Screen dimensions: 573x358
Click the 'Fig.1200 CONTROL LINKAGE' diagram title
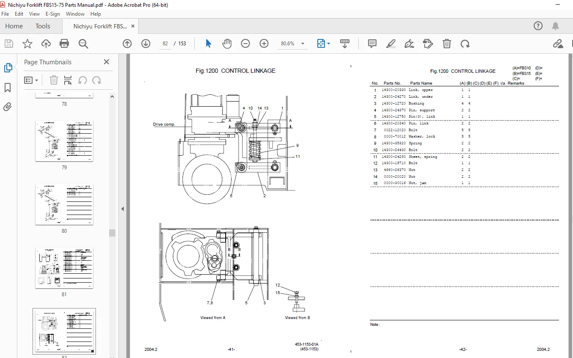coord(235,71)
